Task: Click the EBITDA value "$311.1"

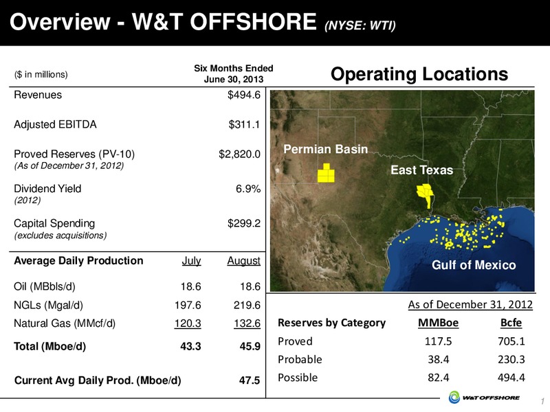Action: [244, 124]
